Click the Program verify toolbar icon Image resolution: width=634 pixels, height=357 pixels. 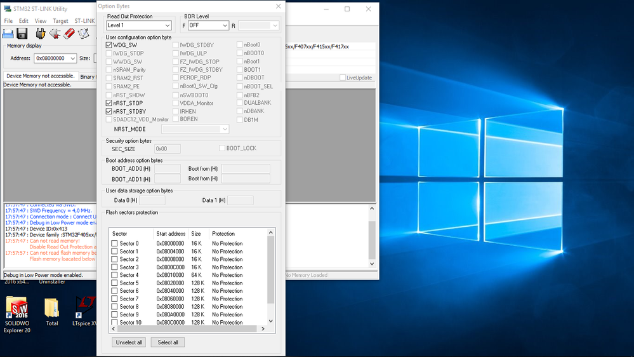pos(83,33)
